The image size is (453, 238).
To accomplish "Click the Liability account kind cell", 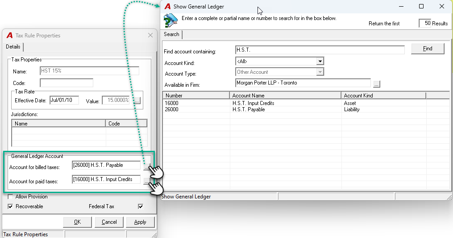I will pyautogui.click(x=352, y=109).
